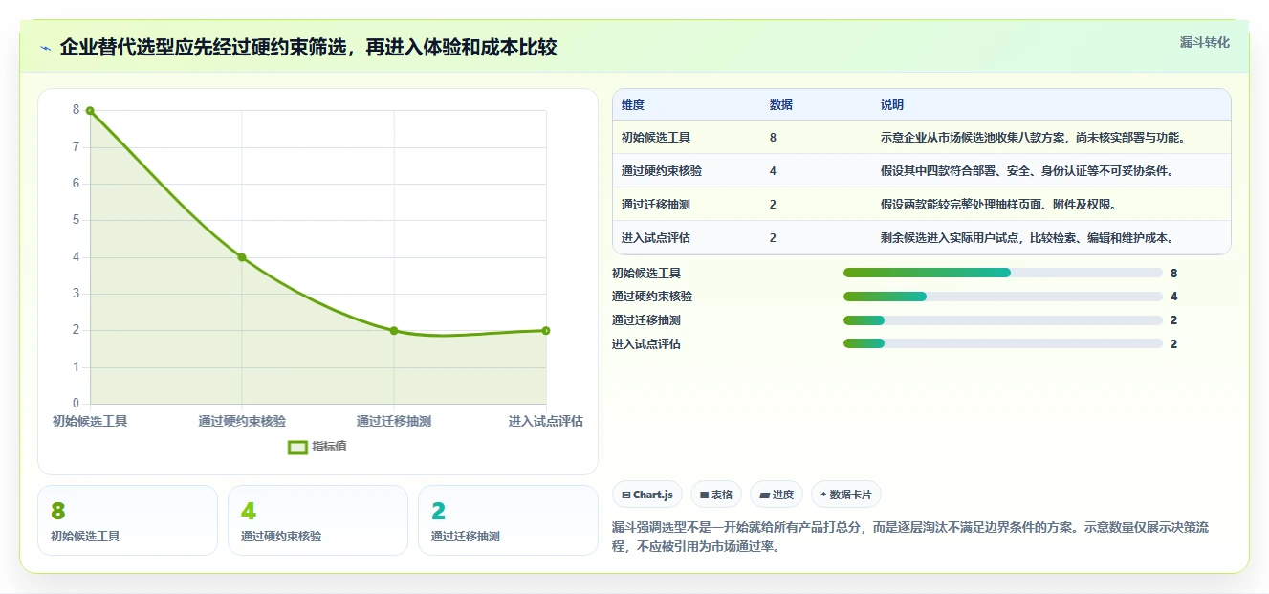
Task: Click the 初始候选工具 x-axis label
Action: pos(90,421)
